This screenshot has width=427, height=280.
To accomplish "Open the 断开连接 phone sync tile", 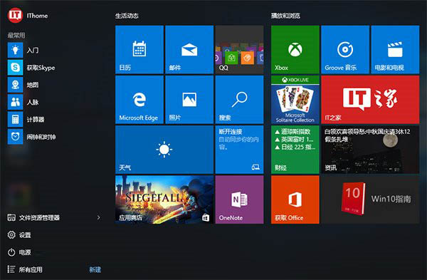I will (x=239, y=150).
